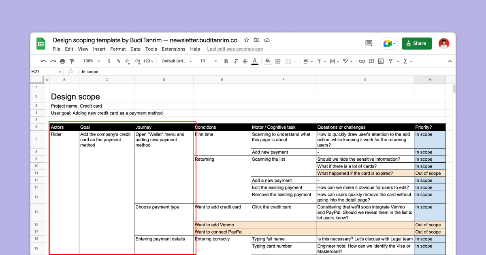Open the font selector showing Default (Arial)

click(x=176, y=61)
